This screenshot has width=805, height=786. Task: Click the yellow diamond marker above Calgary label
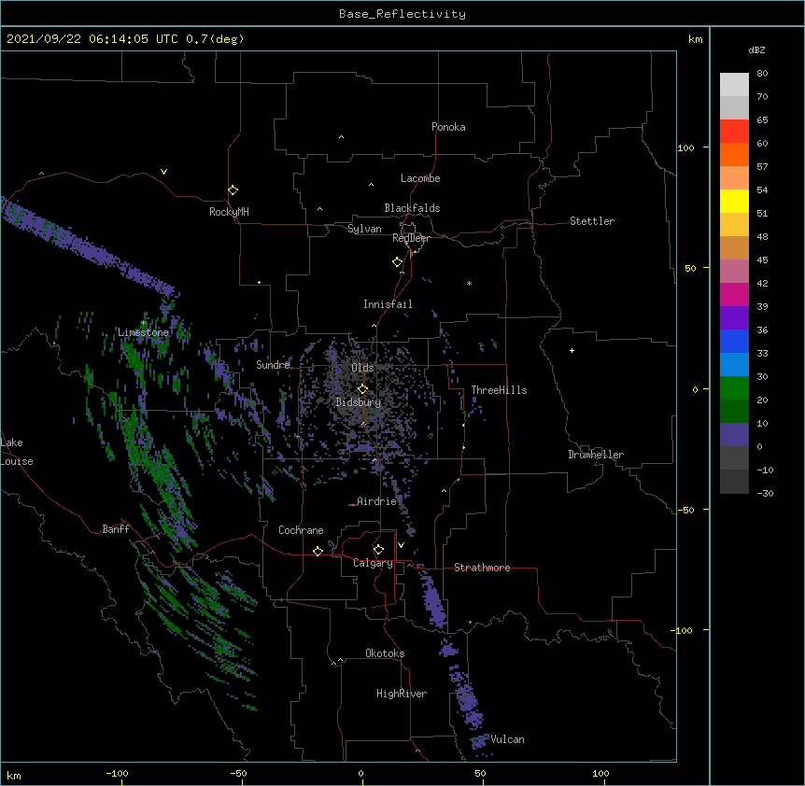coord(378,550)
